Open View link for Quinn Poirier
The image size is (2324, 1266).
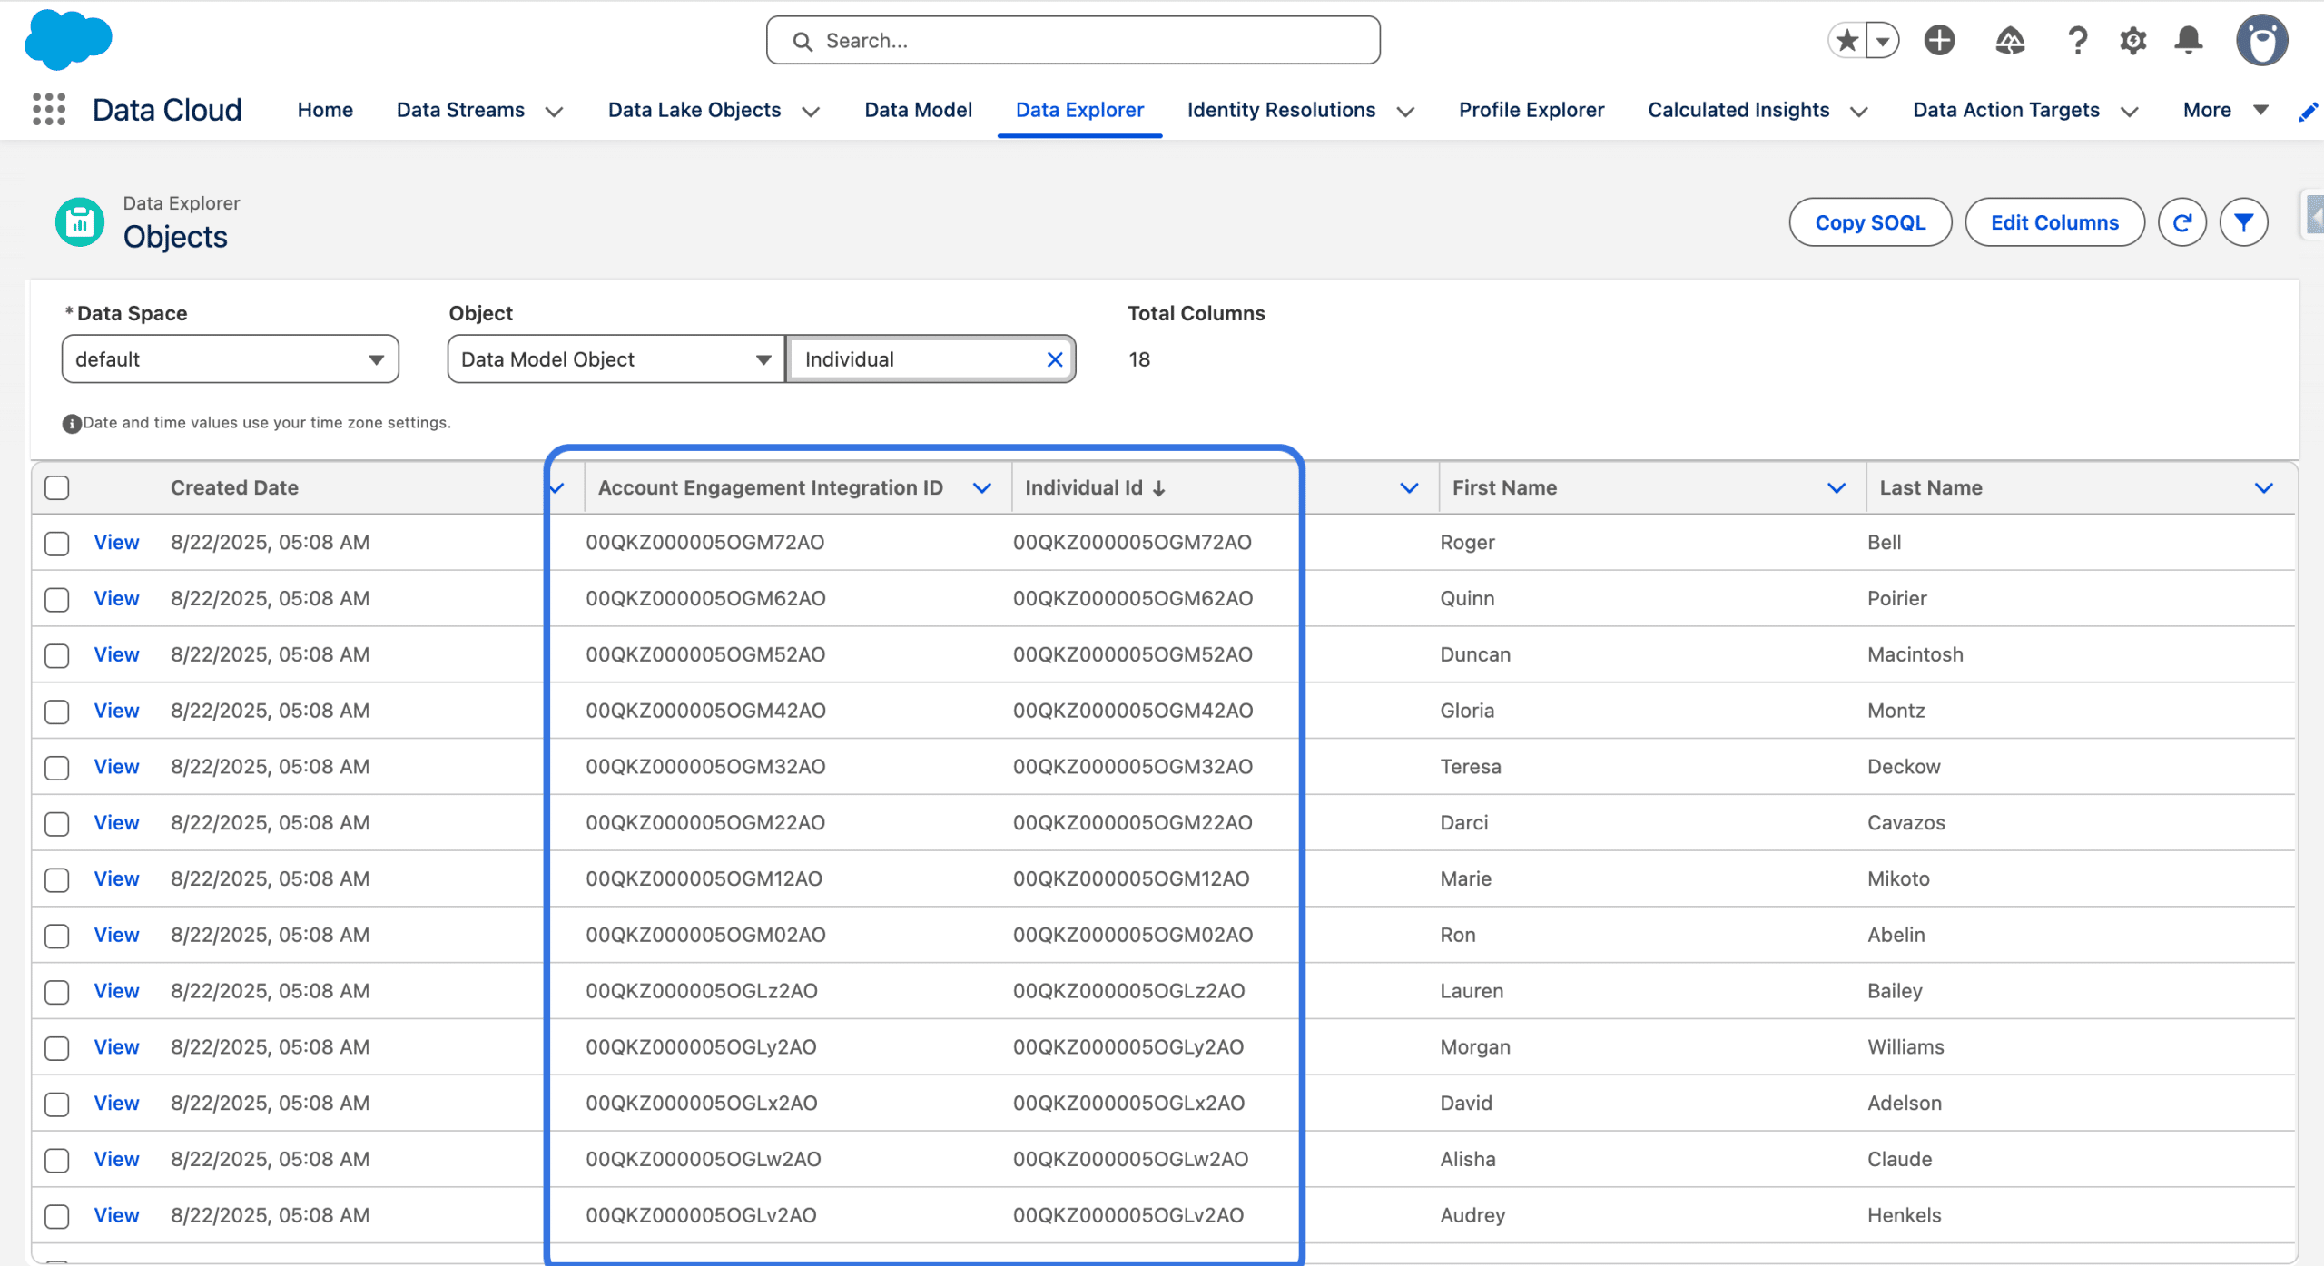pyautogui.click(x=116, y=599)
